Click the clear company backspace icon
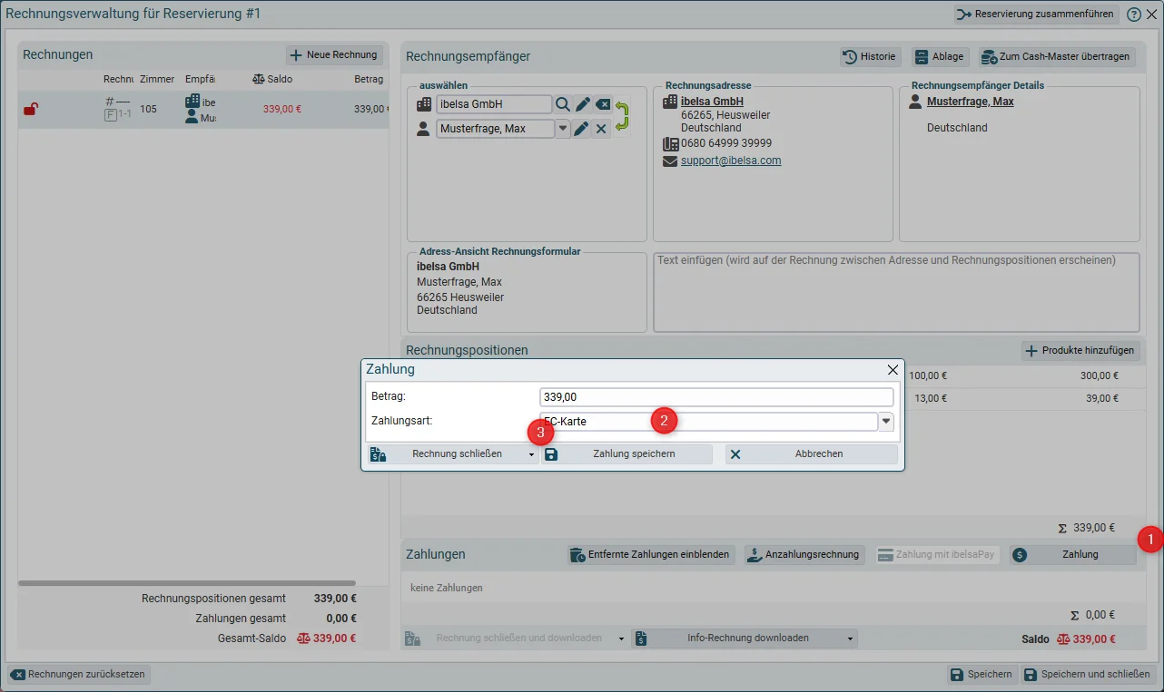Screen dimensions: 1164x692 click(603, 104)
